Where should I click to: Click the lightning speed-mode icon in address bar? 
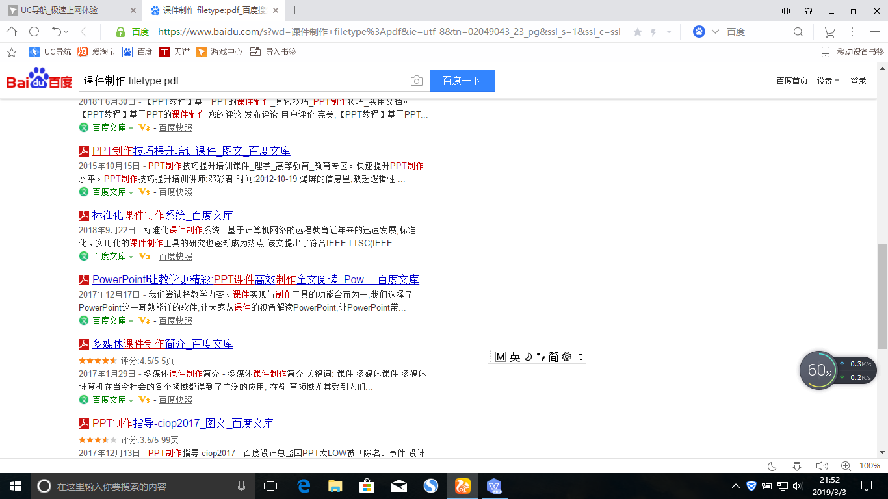point(653,32)
